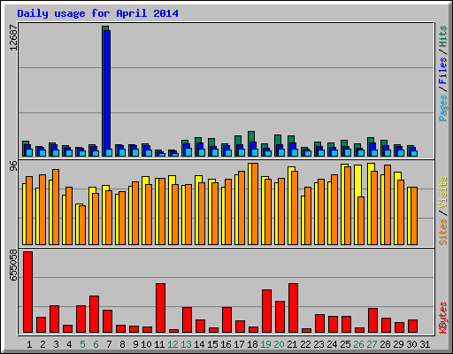Click the green weekend day label 26
Screen dimensions: 453x354
(358, 344)
